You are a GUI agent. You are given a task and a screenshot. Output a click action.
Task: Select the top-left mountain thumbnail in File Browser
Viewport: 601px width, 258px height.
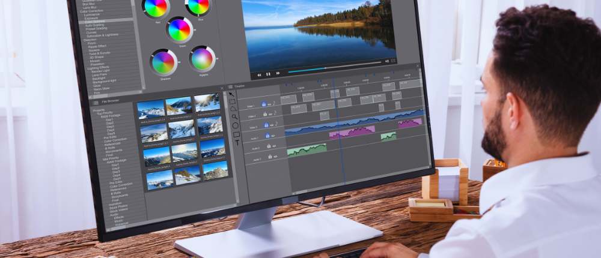point(151,109)
